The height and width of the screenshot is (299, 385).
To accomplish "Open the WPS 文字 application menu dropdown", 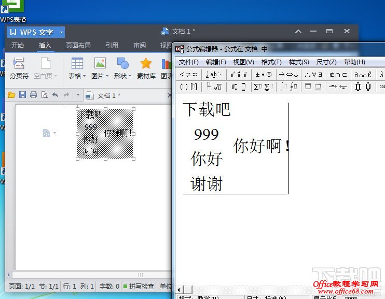I will [61, 32].
